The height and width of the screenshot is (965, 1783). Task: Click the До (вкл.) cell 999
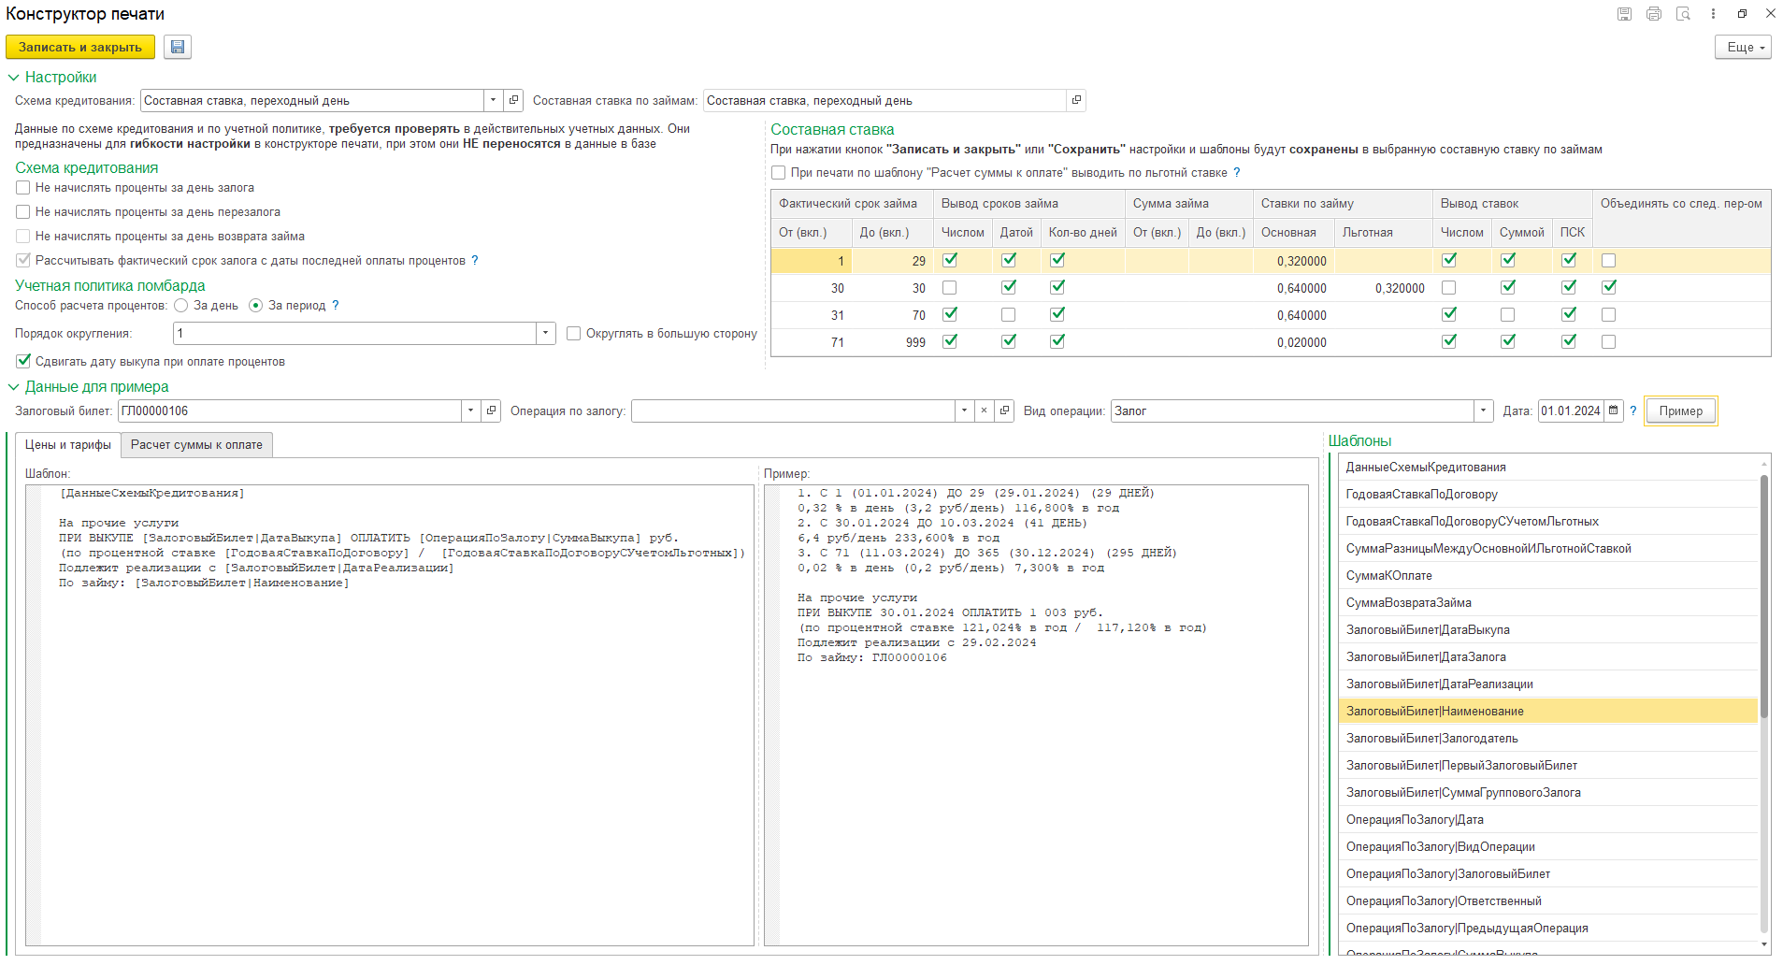pos(893,342)
